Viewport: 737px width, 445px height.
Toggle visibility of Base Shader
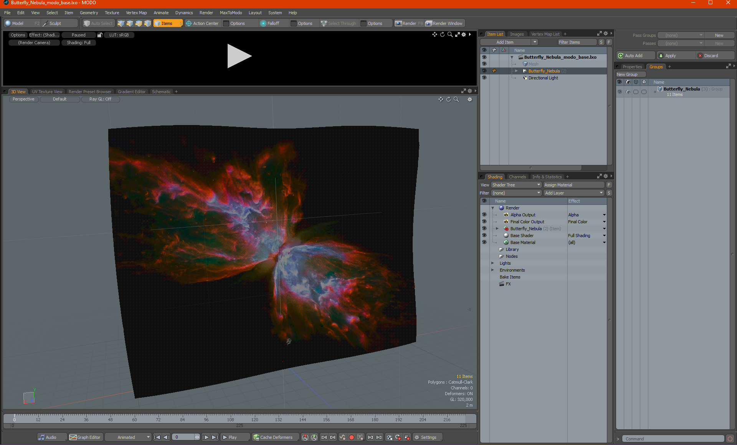click(484, 236)
